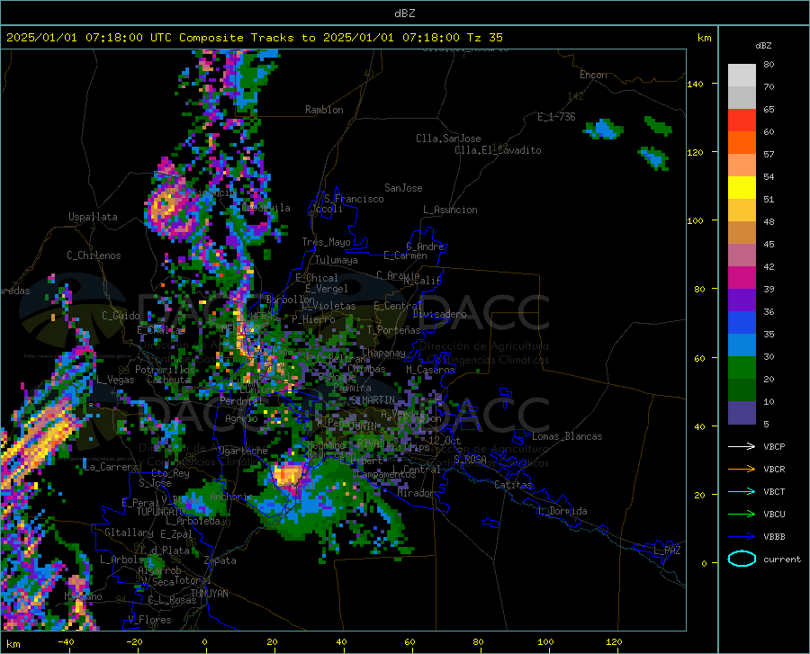Viewport: 810px width, 654px height.
Task: Click the VBCP legend label
Action: pyautogui.click(x=774, y=446)
